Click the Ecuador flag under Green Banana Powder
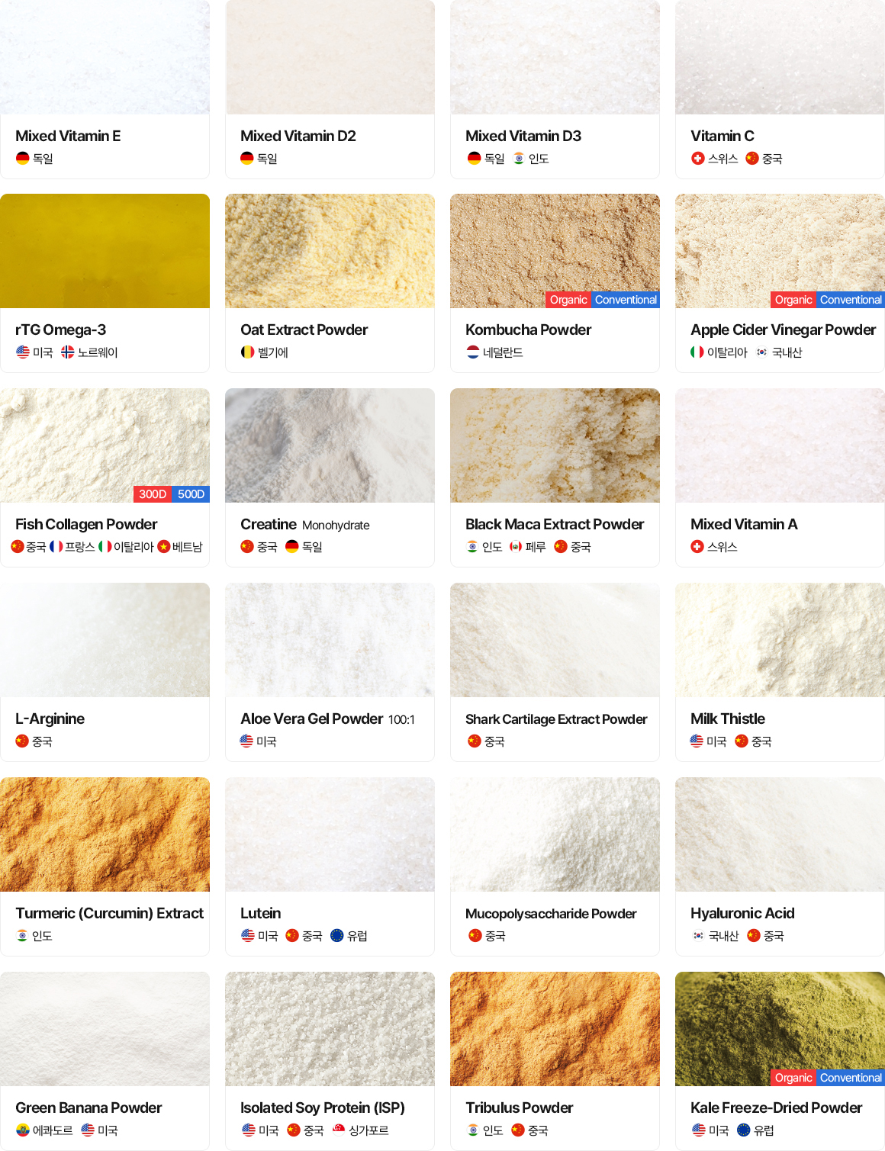Viewport: 885px width, 1151px height. pyautogui.click(x=23, y=1130)
